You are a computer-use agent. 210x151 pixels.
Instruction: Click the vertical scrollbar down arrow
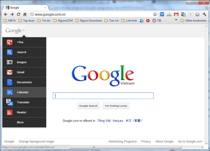[x=206, y=144]
